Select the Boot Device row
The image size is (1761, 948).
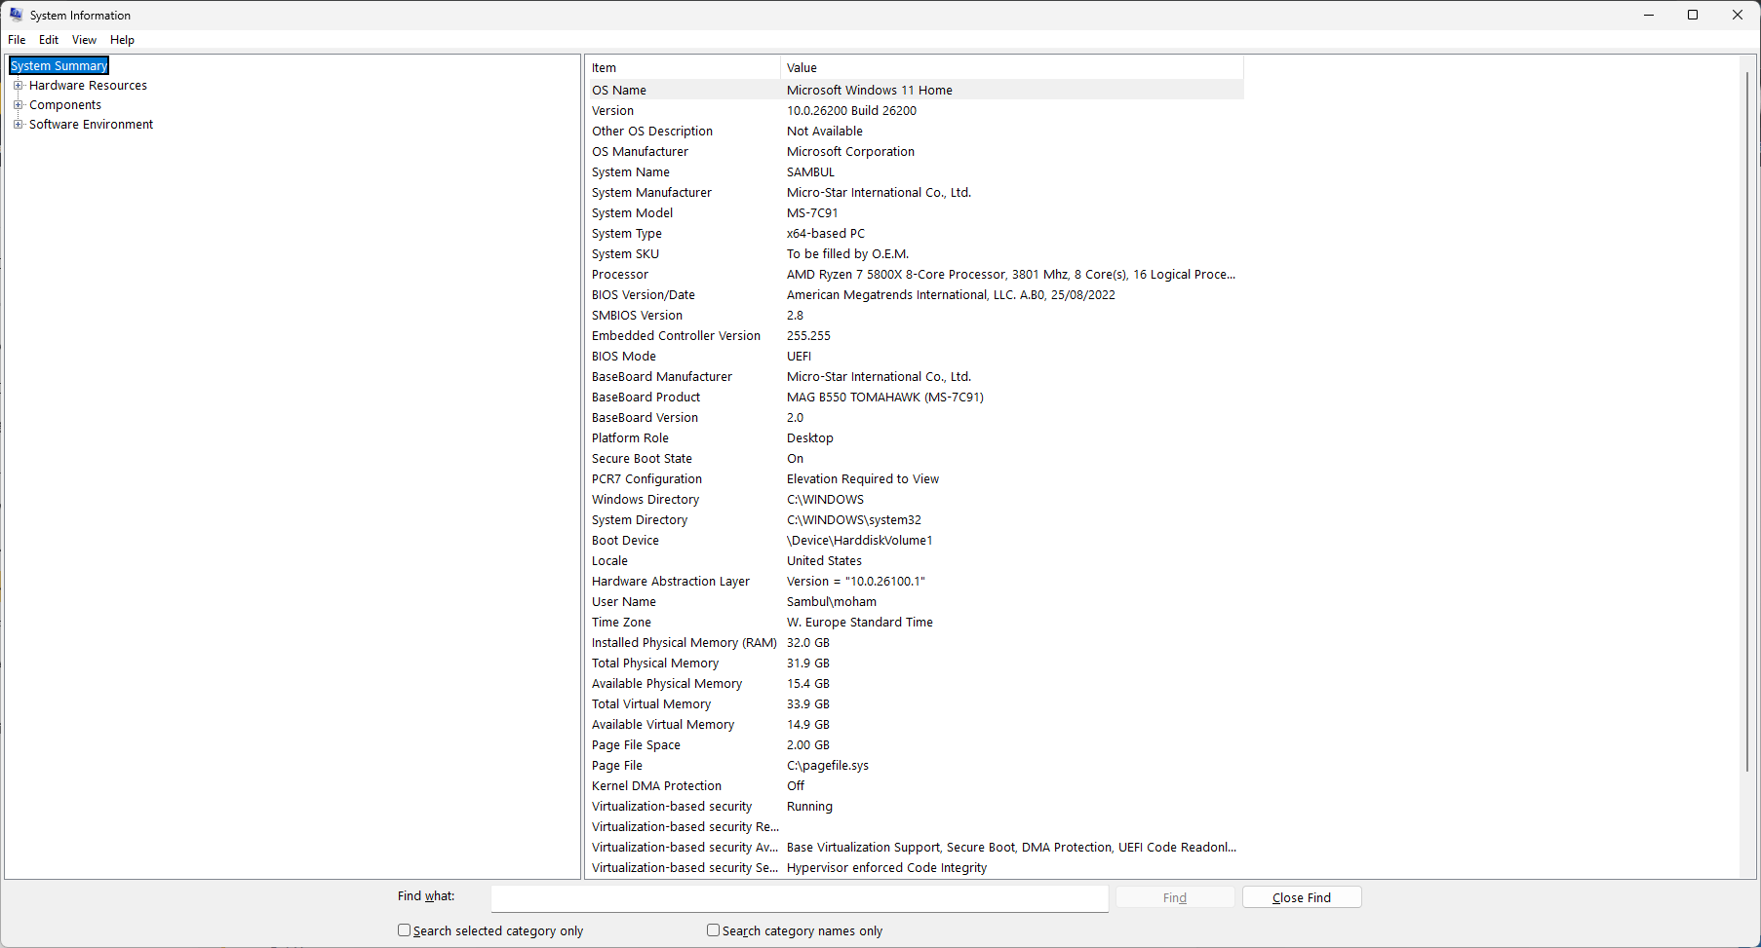[x=915, y=541]
